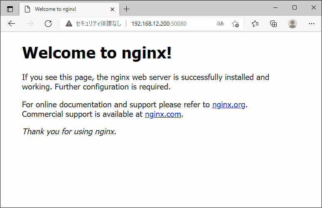Click the 'Further configuration is required.' sentence

pos(113,87)
